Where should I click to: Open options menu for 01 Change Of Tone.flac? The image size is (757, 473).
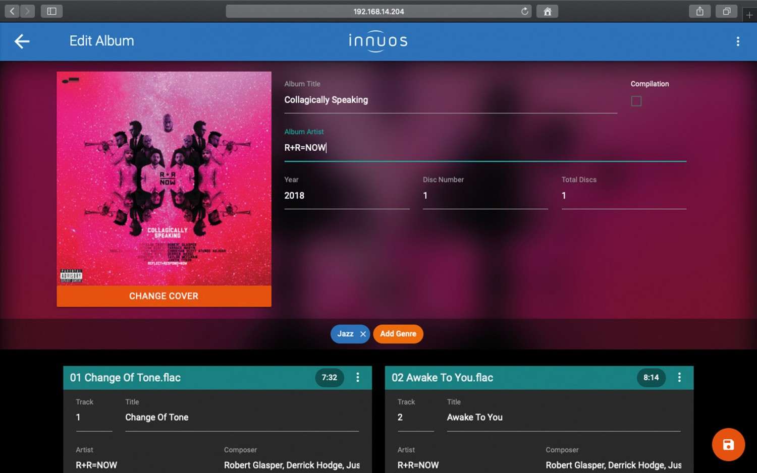(x=358, y=377)
